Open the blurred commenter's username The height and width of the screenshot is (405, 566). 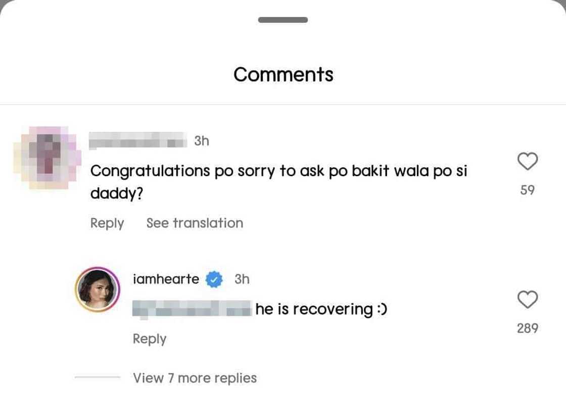click(x=138, y=140)
